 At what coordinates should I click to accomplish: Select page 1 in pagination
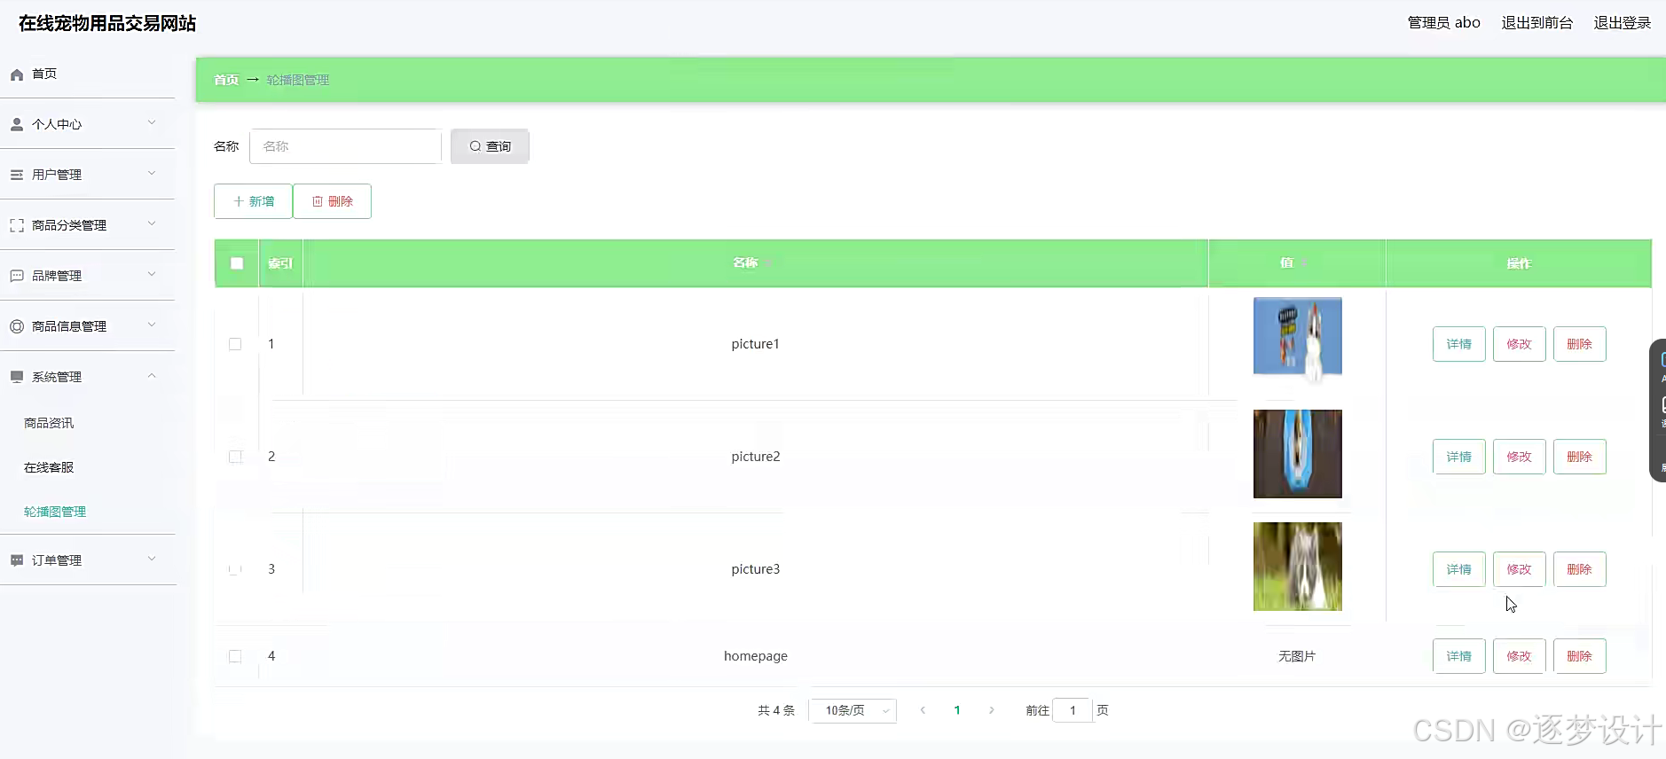tap(957, 710)
